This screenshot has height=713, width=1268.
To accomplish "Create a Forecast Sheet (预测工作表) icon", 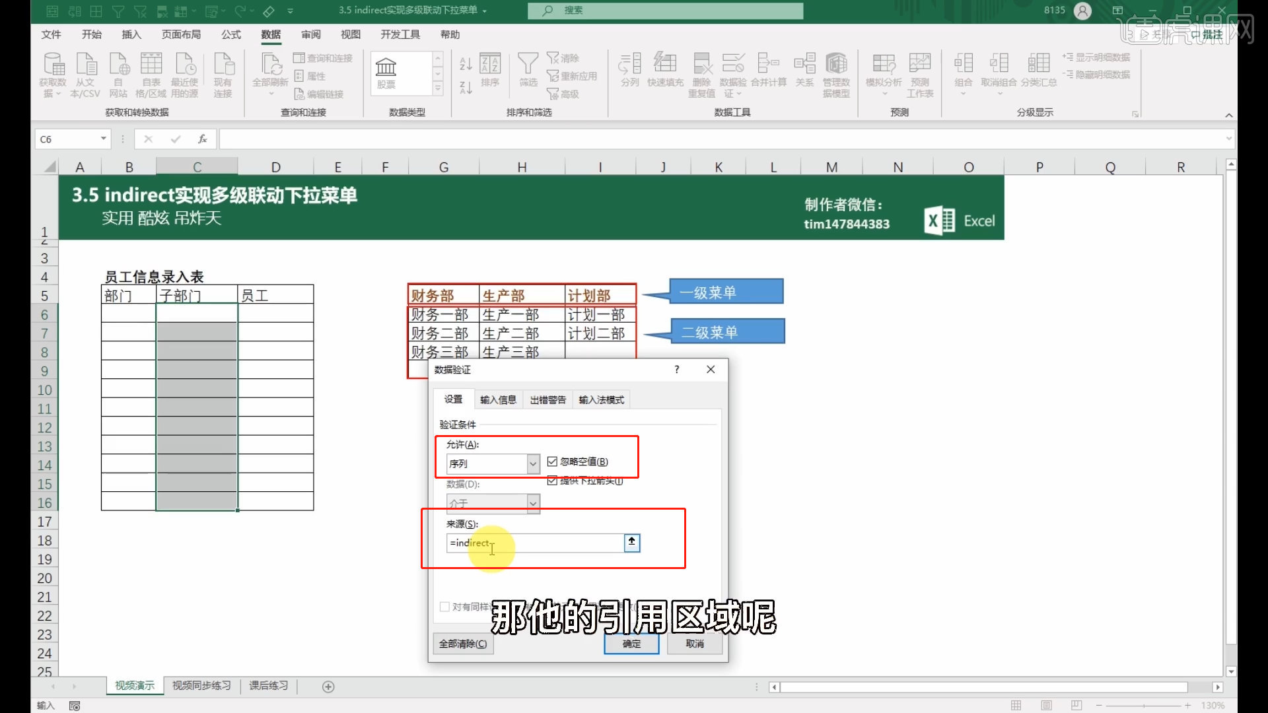I will click(920, 75).
